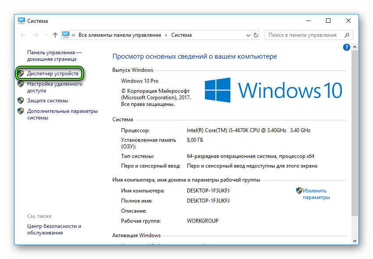
Task: Go up one level with the up arrow
Action: [55, 35]
